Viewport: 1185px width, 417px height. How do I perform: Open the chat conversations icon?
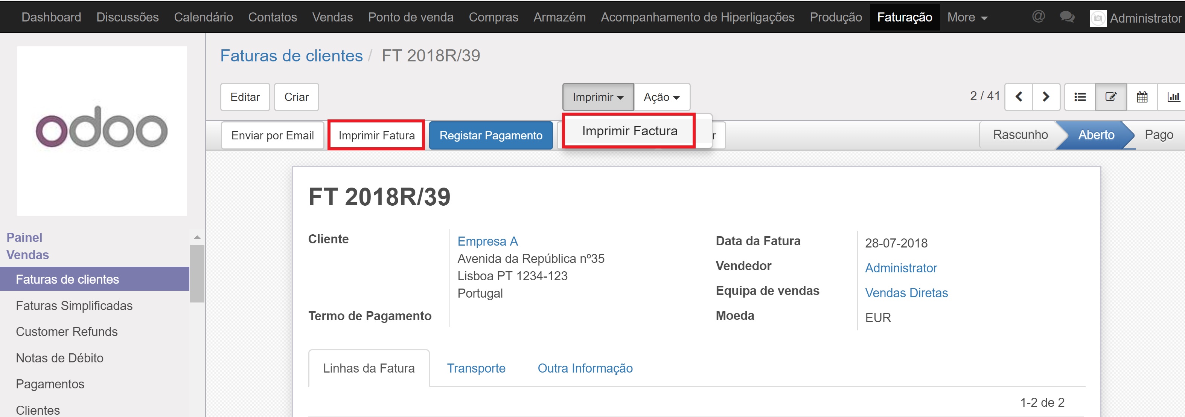click(1067, 17)
